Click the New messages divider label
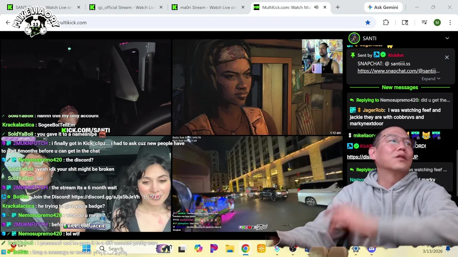 tap(400, 87)
